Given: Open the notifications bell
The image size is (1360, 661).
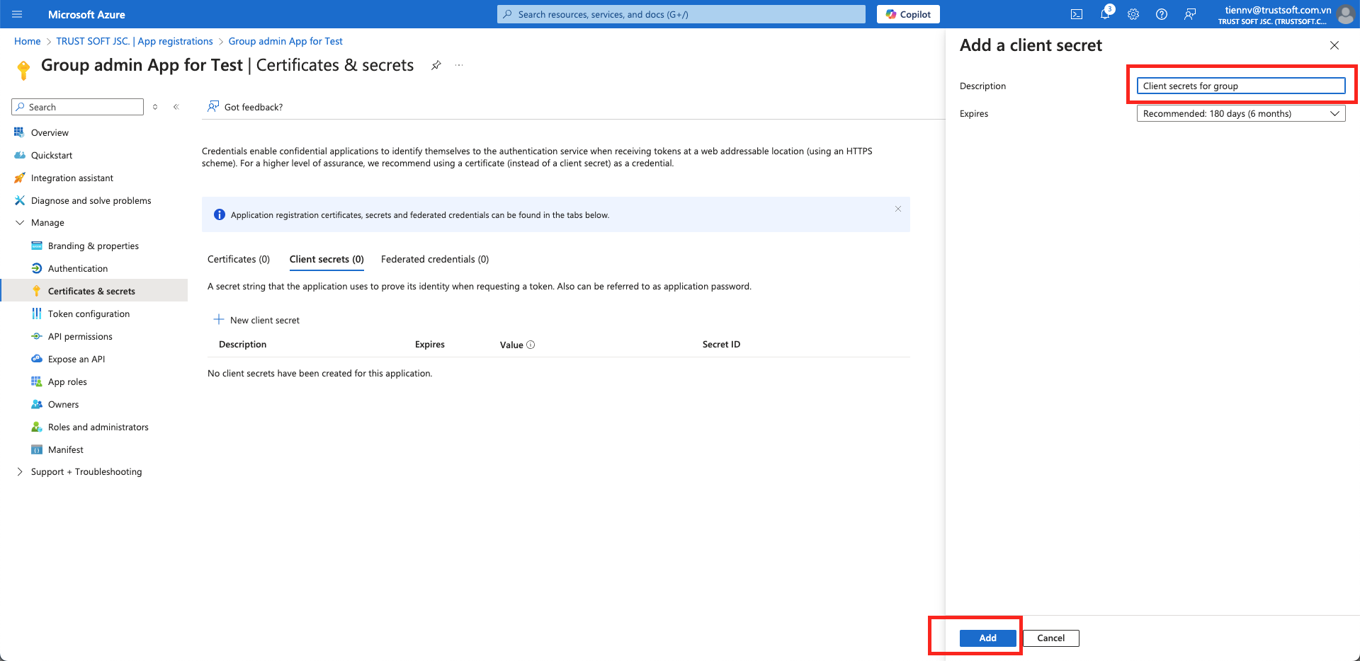Looking at the screenshot, I should click(1105, 14).
